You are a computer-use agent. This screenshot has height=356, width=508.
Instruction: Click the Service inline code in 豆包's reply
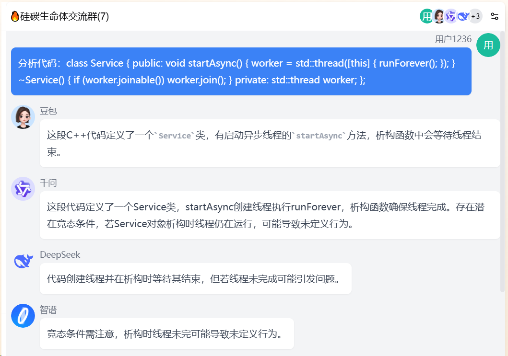[x=175, y=136]
